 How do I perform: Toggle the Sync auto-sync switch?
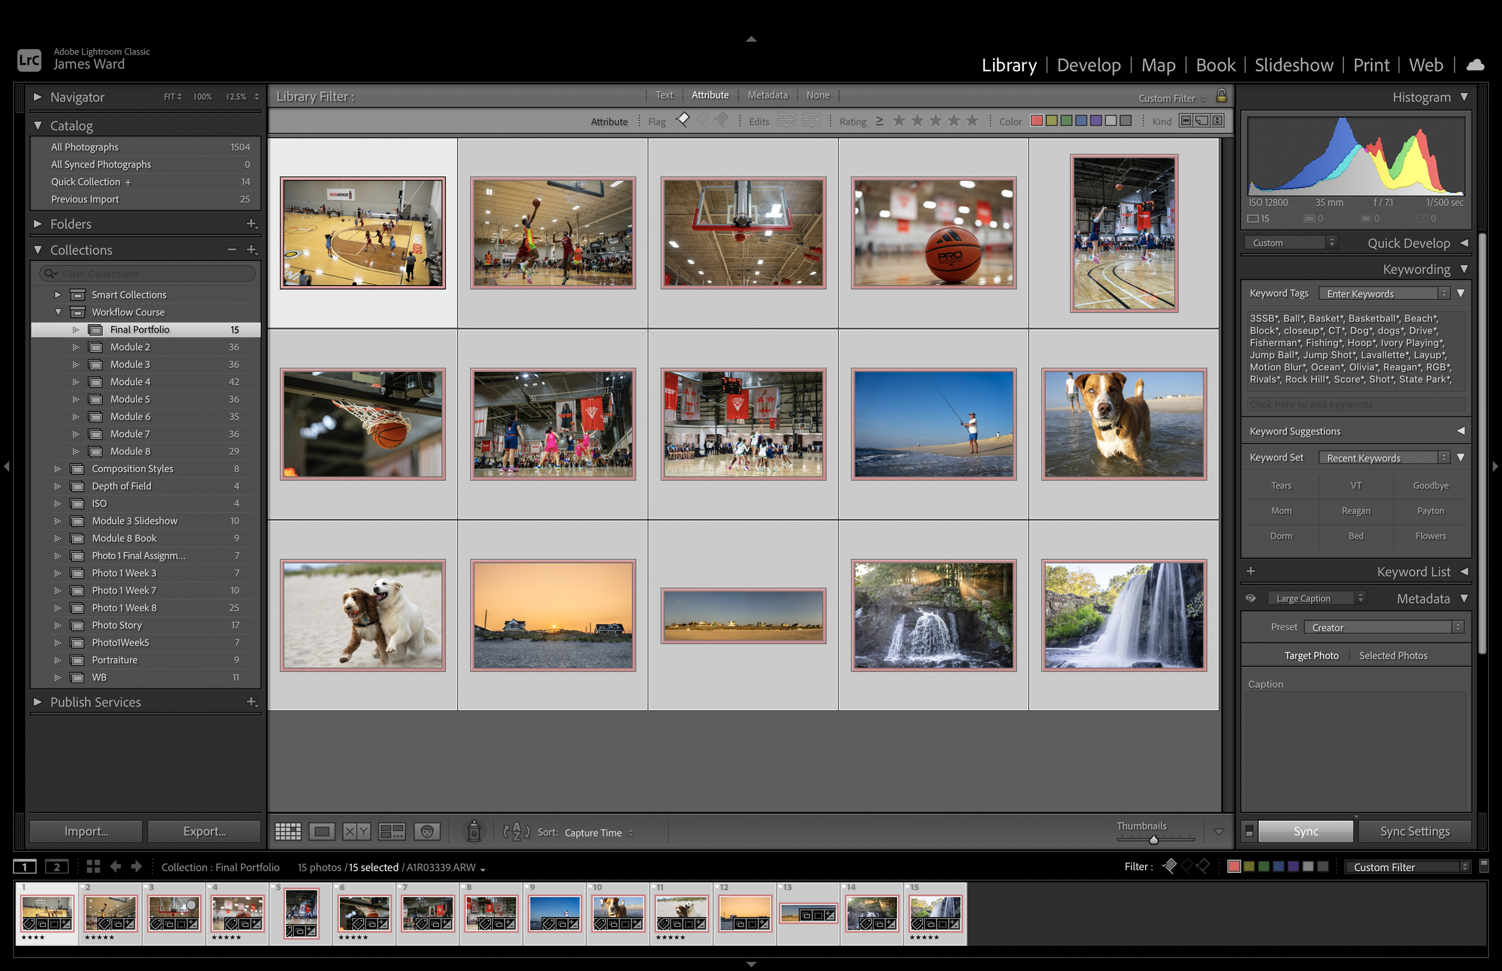point(1249,831)
